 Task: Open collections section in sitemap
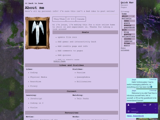(x=128, y=36)
